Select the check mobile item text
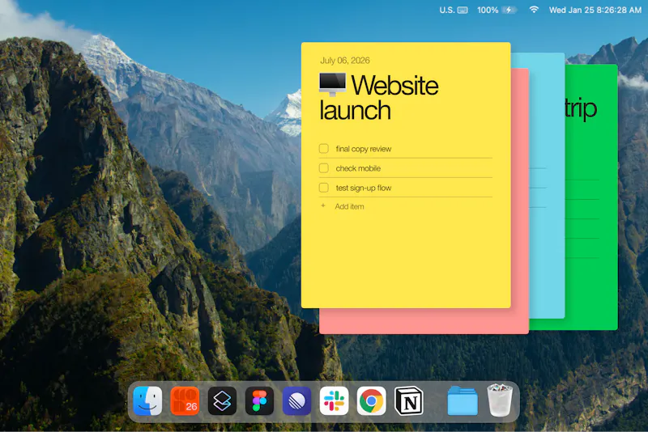The width and height of the screenshot is (648, 432). click(x=358, y=168)
